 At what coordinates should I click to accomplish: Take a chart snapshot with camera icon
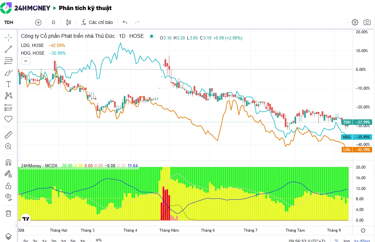(367, 22)
